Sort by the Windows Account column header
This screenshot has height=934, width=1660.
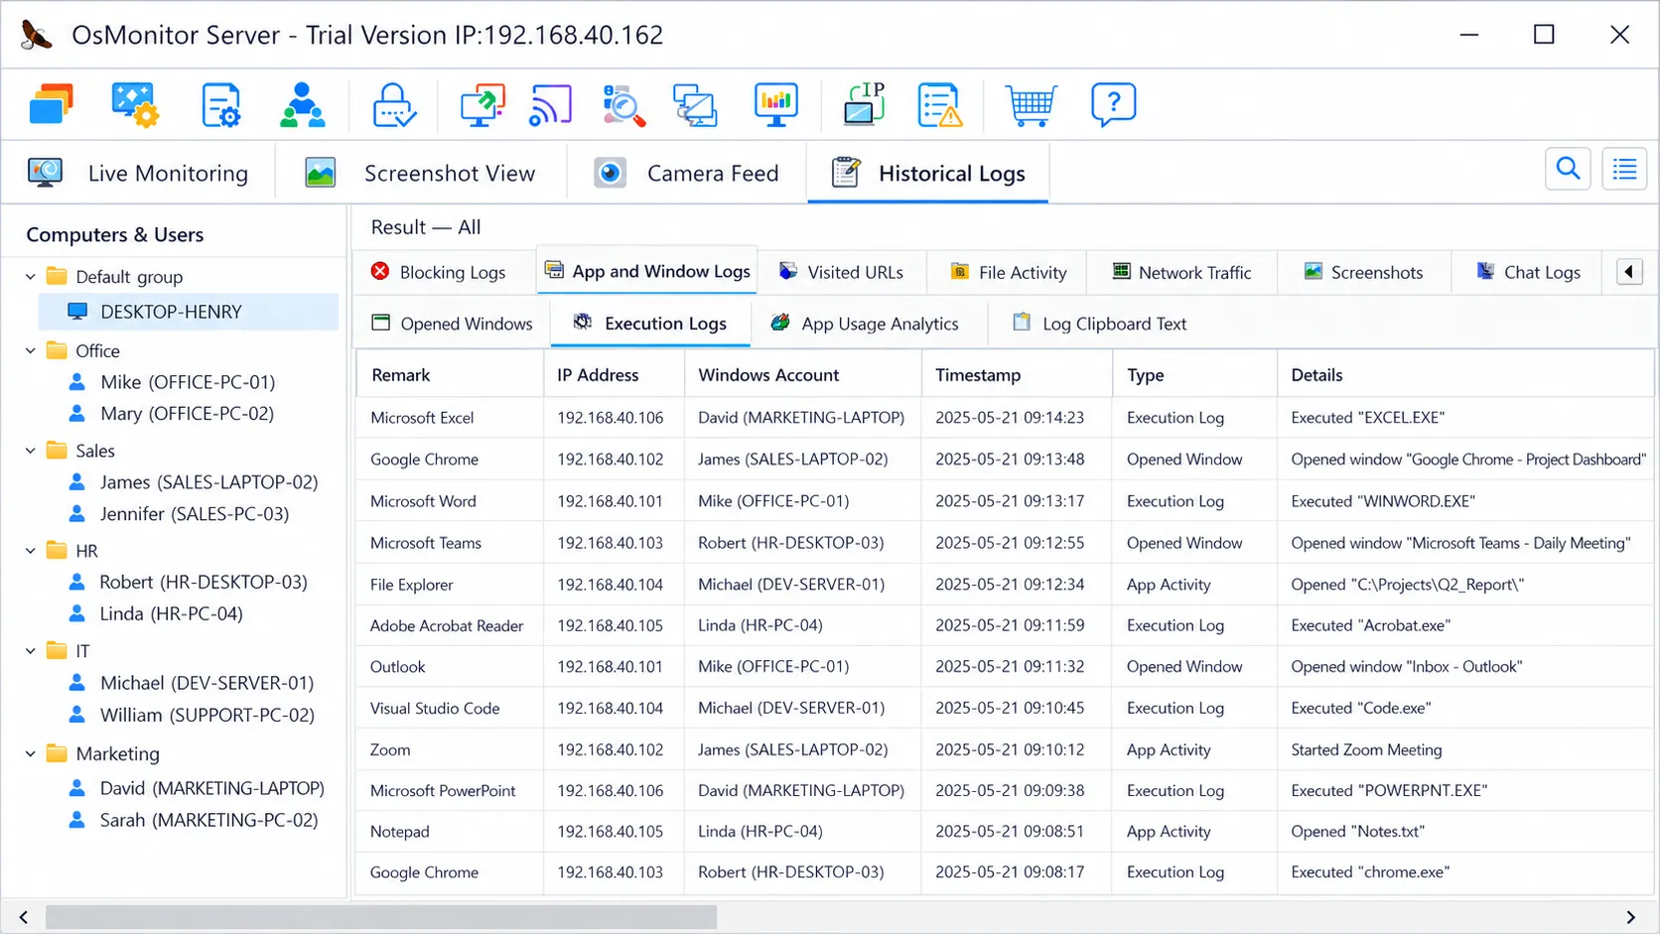(x=802, y=375)
